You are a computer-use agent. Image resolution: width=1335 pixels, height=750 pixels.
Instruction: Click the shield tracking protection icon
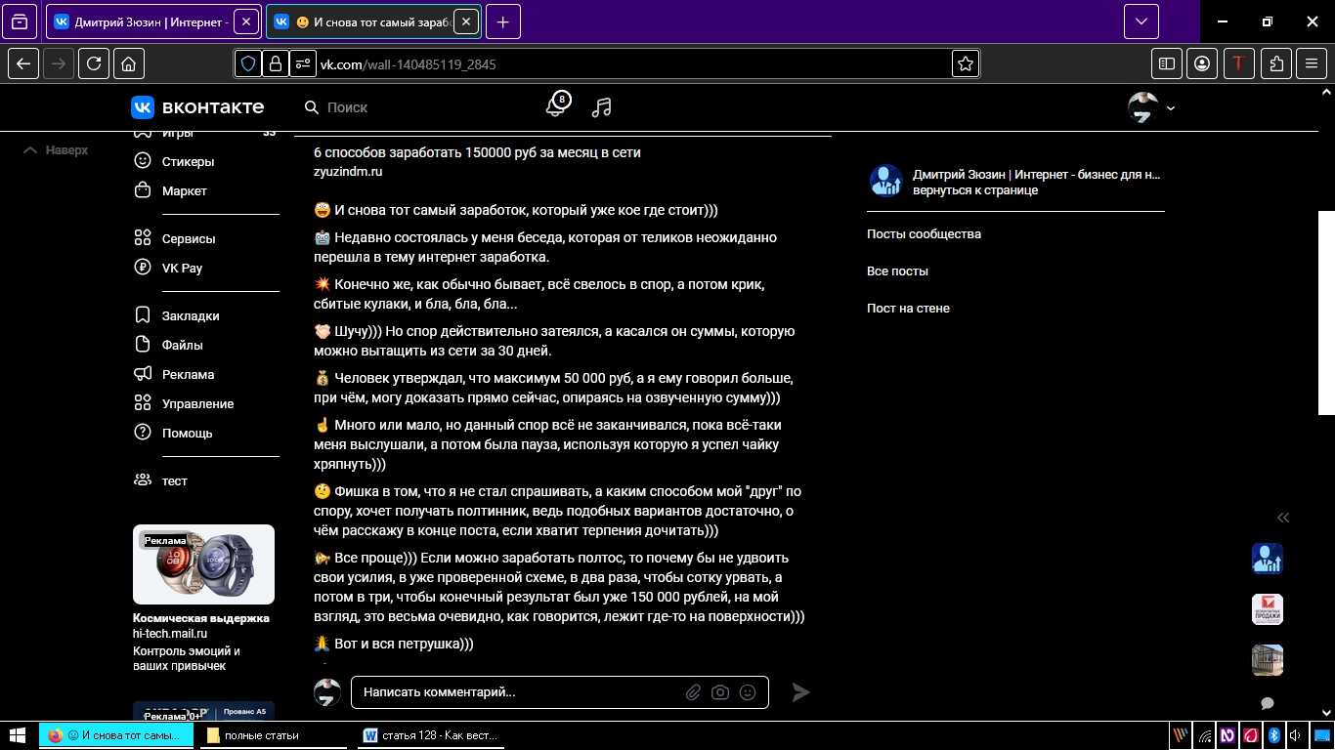point(248,63)
